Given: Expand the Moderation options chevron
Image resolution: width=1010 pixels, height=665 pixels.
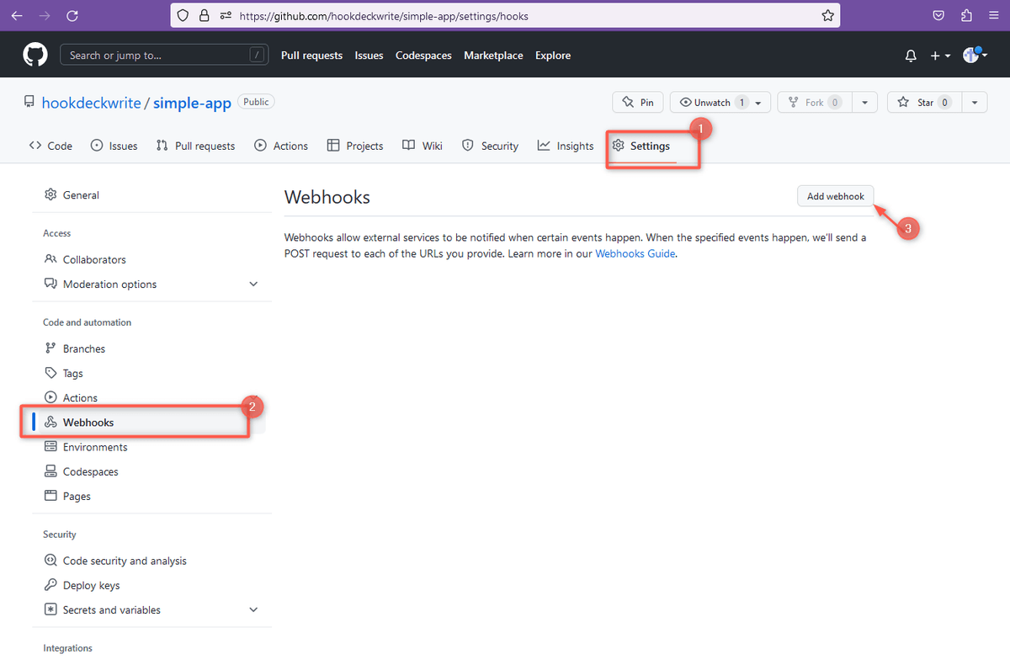Looking at the screenshot, I should pos(253,284).
